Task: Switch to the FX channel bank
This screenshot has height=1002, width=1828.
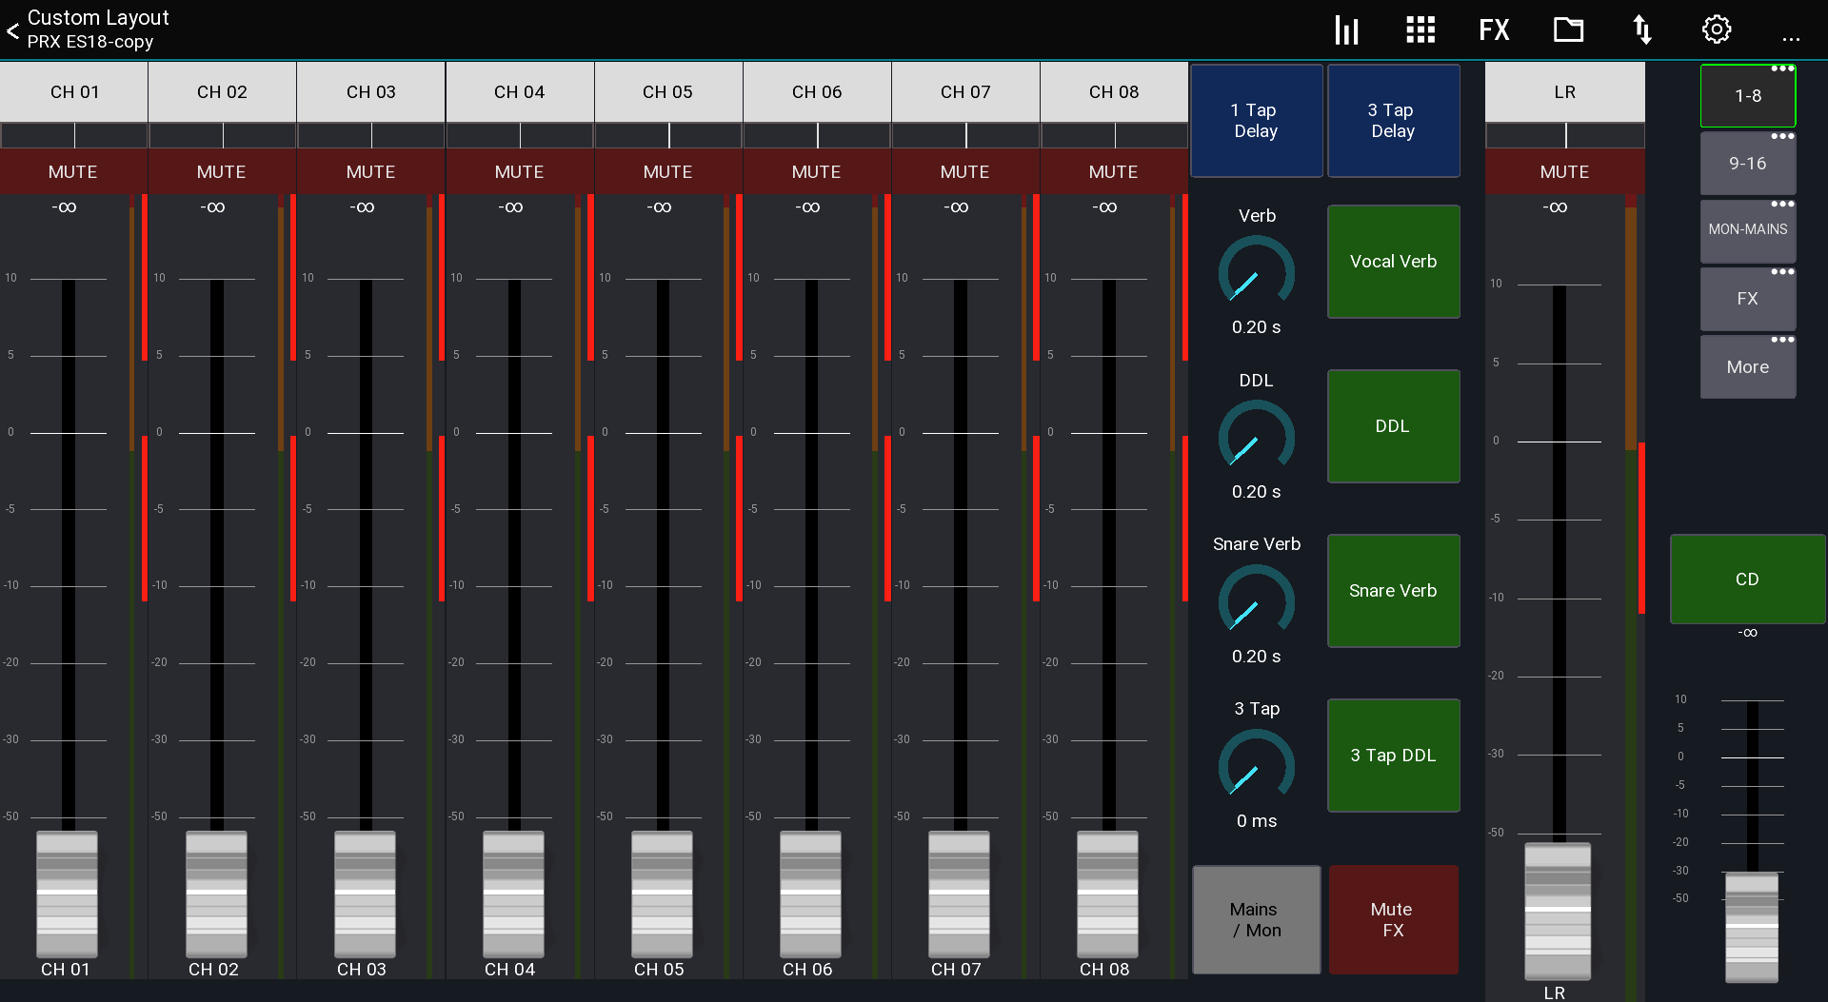Action: [x=1748, y=298]
